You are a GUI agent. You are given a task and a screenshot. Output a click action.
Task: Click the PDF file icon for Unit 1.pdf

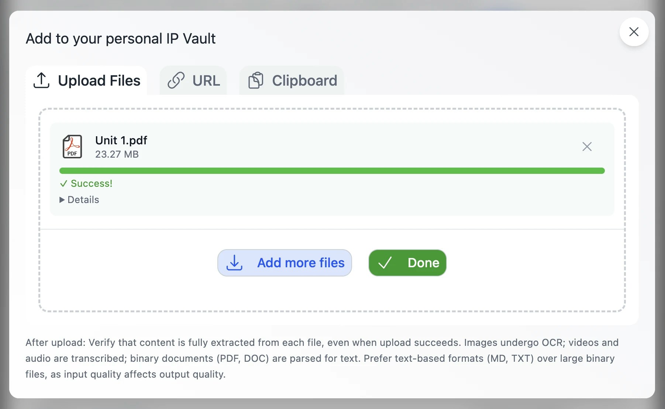72,147
